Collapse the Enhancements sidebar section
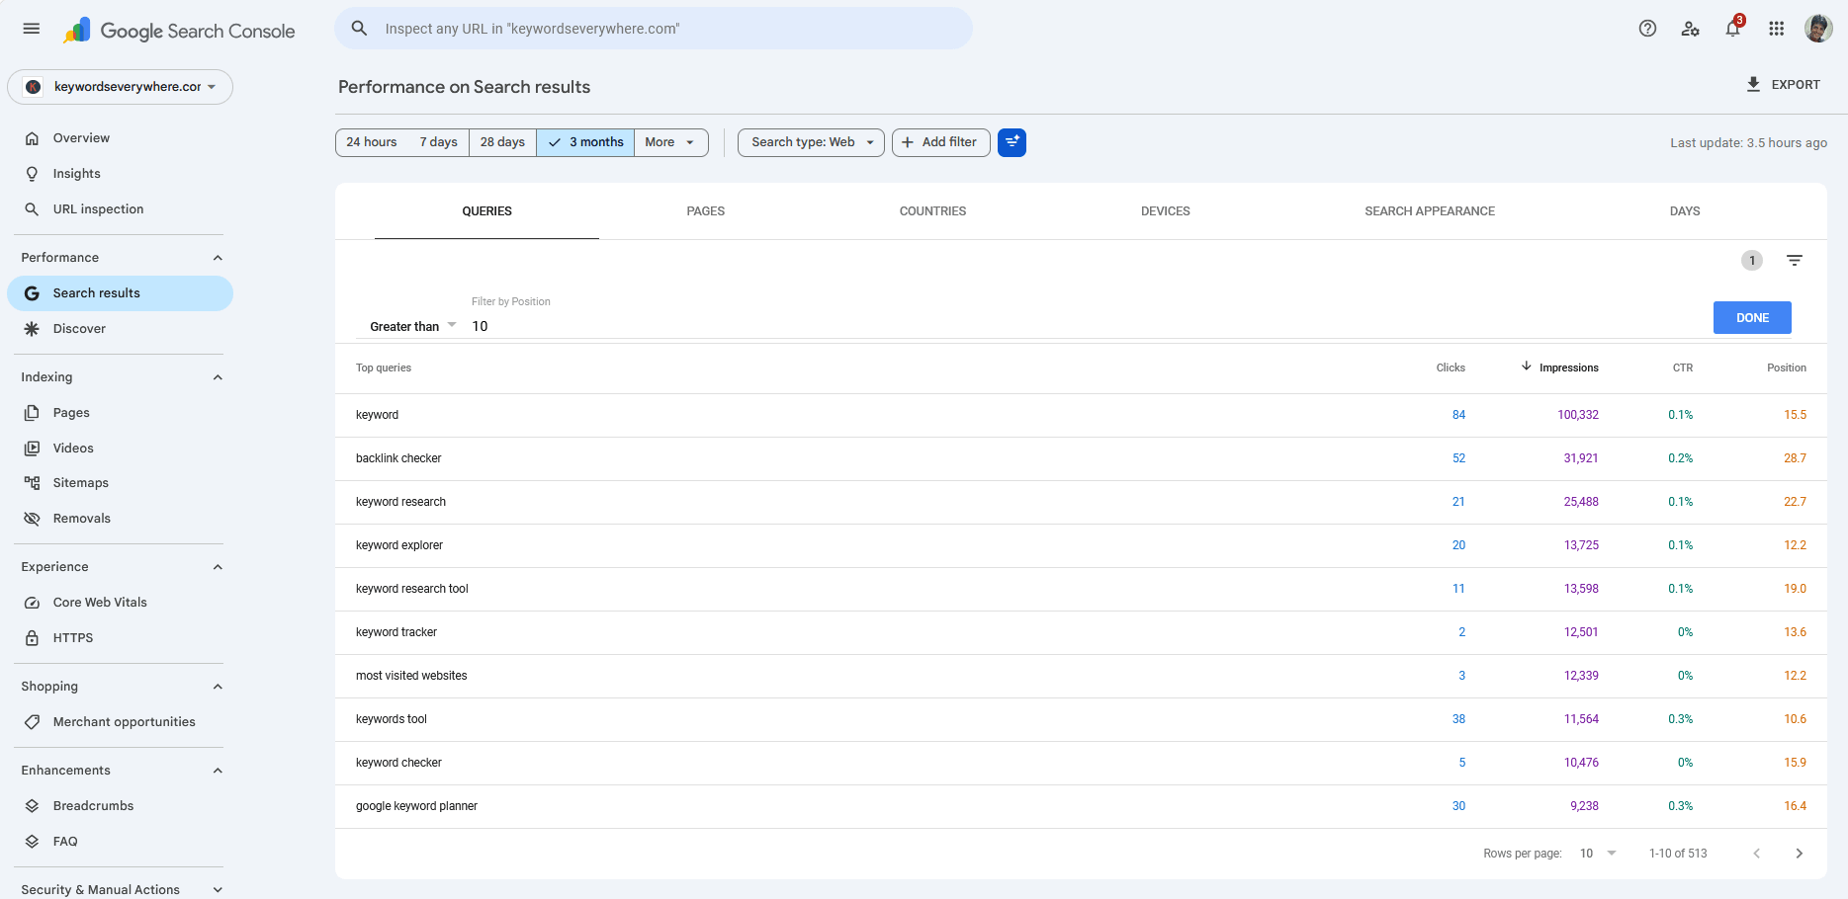1848x899 pixels. 218,771
